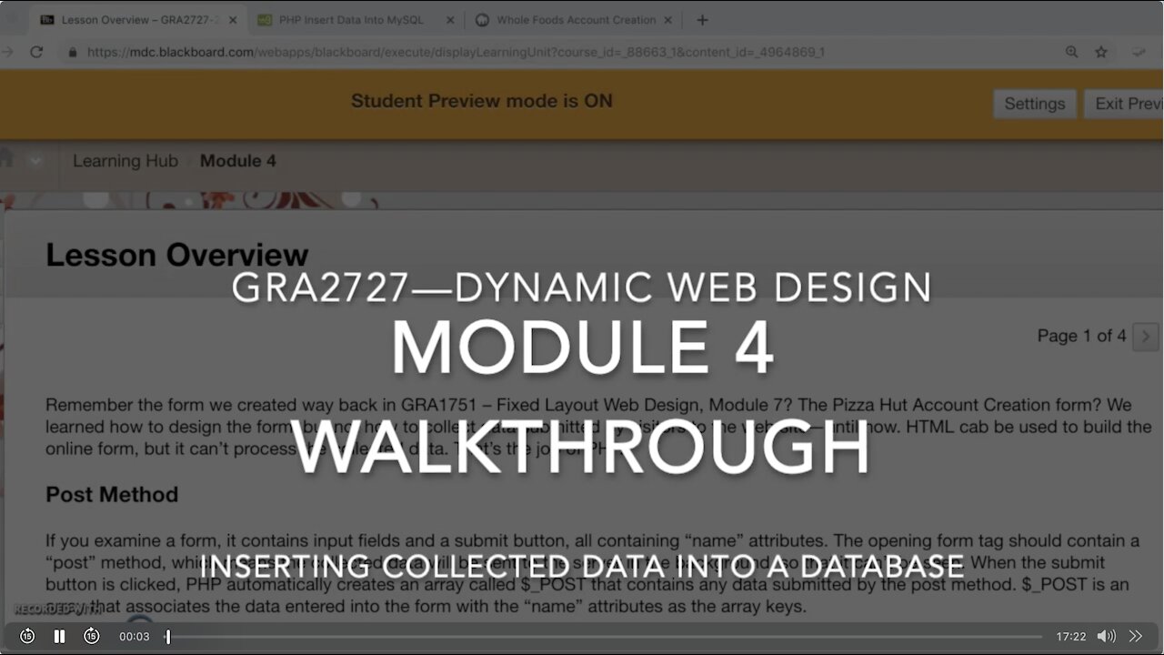Go to the Module 4 breadcrumb

[237, 161]
